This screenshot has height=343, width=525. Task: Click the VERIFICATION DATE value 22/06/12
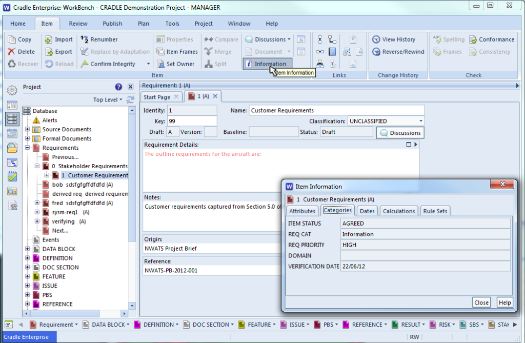tap(425, 266)
